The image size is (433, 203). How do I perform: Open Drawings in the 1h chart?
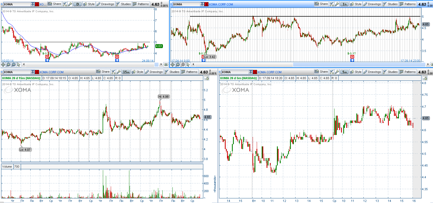tap(372, 4)
